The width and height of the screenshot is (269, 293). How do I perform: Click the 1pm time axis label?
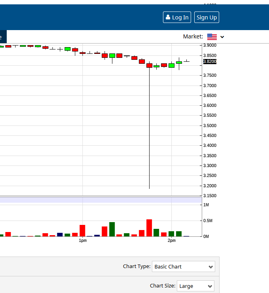(x=83, y=240)
